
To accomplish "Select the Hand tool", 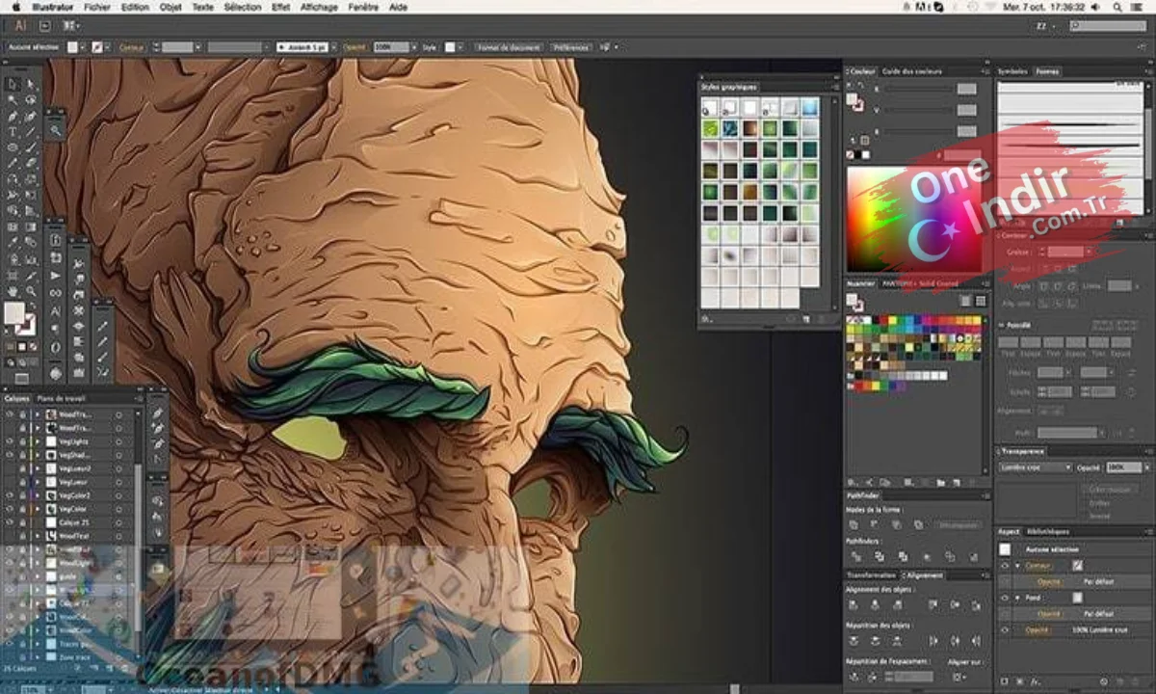I will [x=13, y=290].
